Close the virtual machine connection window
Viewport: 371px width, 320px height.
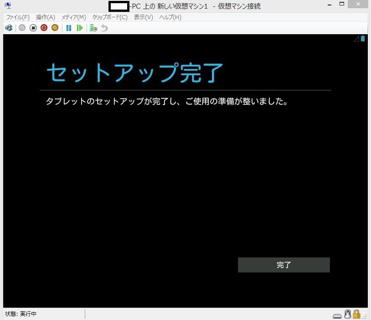pyautogui.click(x=358, y=4)
